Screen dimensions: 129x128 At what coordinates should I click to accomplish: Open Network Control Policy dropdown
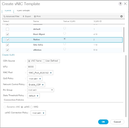coord(36,85)
